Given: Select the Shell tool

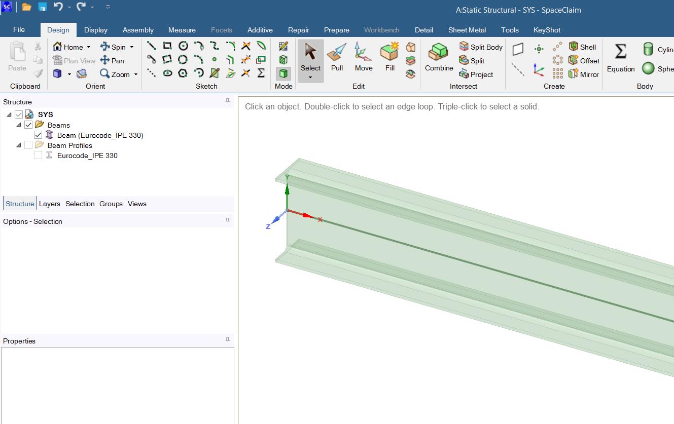Looking at the screenshot, I should (582, 47).
